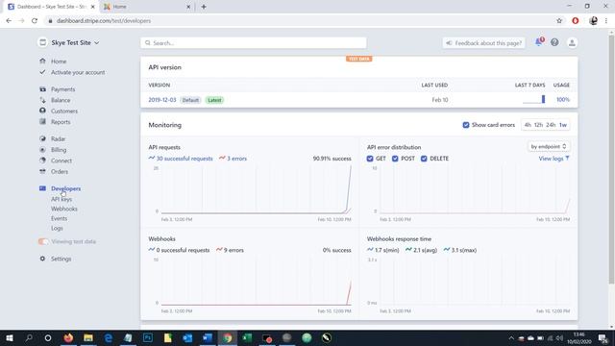Click 30 successful requests legend
Image resolution: width=615 pixels, height=346 pixels.
[181, 159]
